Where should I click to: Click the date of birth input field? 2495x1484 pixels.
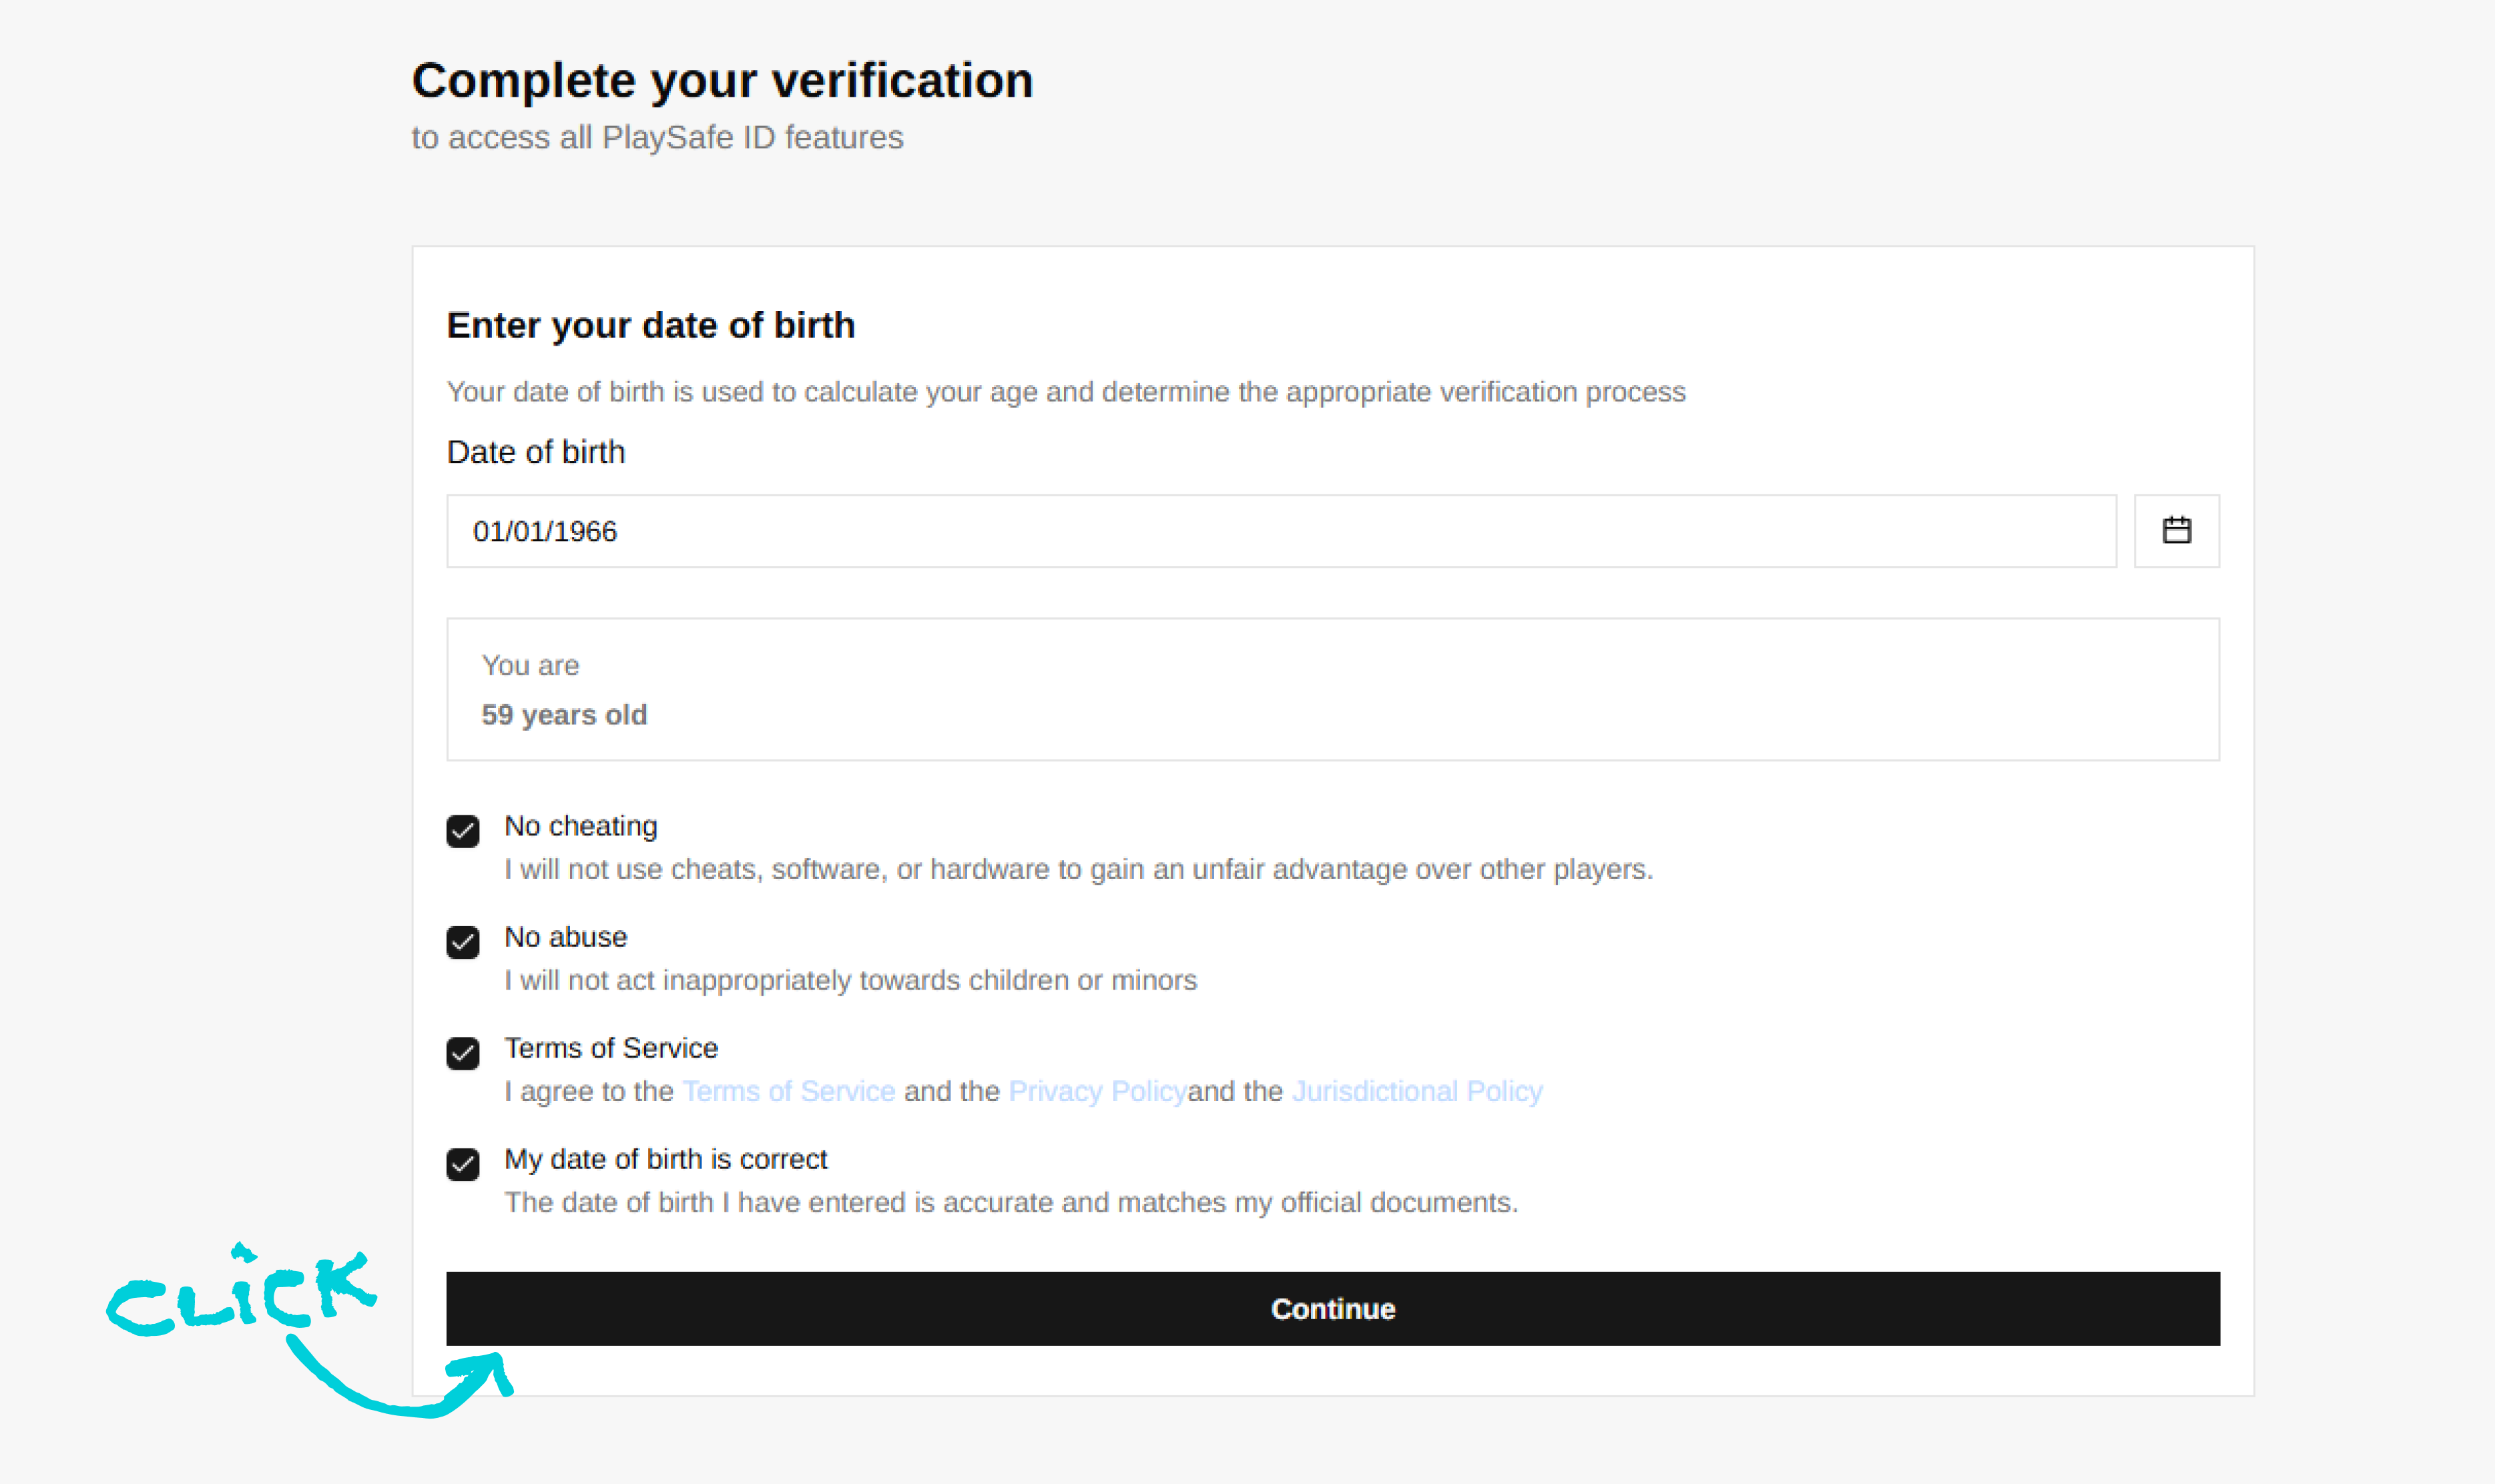tap(1280, 531)
